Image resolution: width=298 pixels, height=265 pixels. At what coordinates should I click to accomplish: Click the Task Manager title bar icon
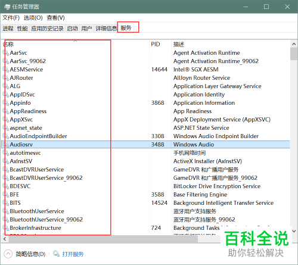pyautogui.click(x=7, y=7)
